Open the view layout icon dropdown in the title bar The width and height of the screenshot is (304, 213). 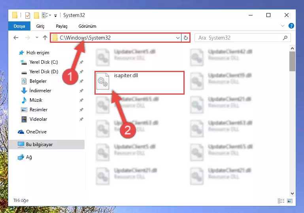coord(46,15)
